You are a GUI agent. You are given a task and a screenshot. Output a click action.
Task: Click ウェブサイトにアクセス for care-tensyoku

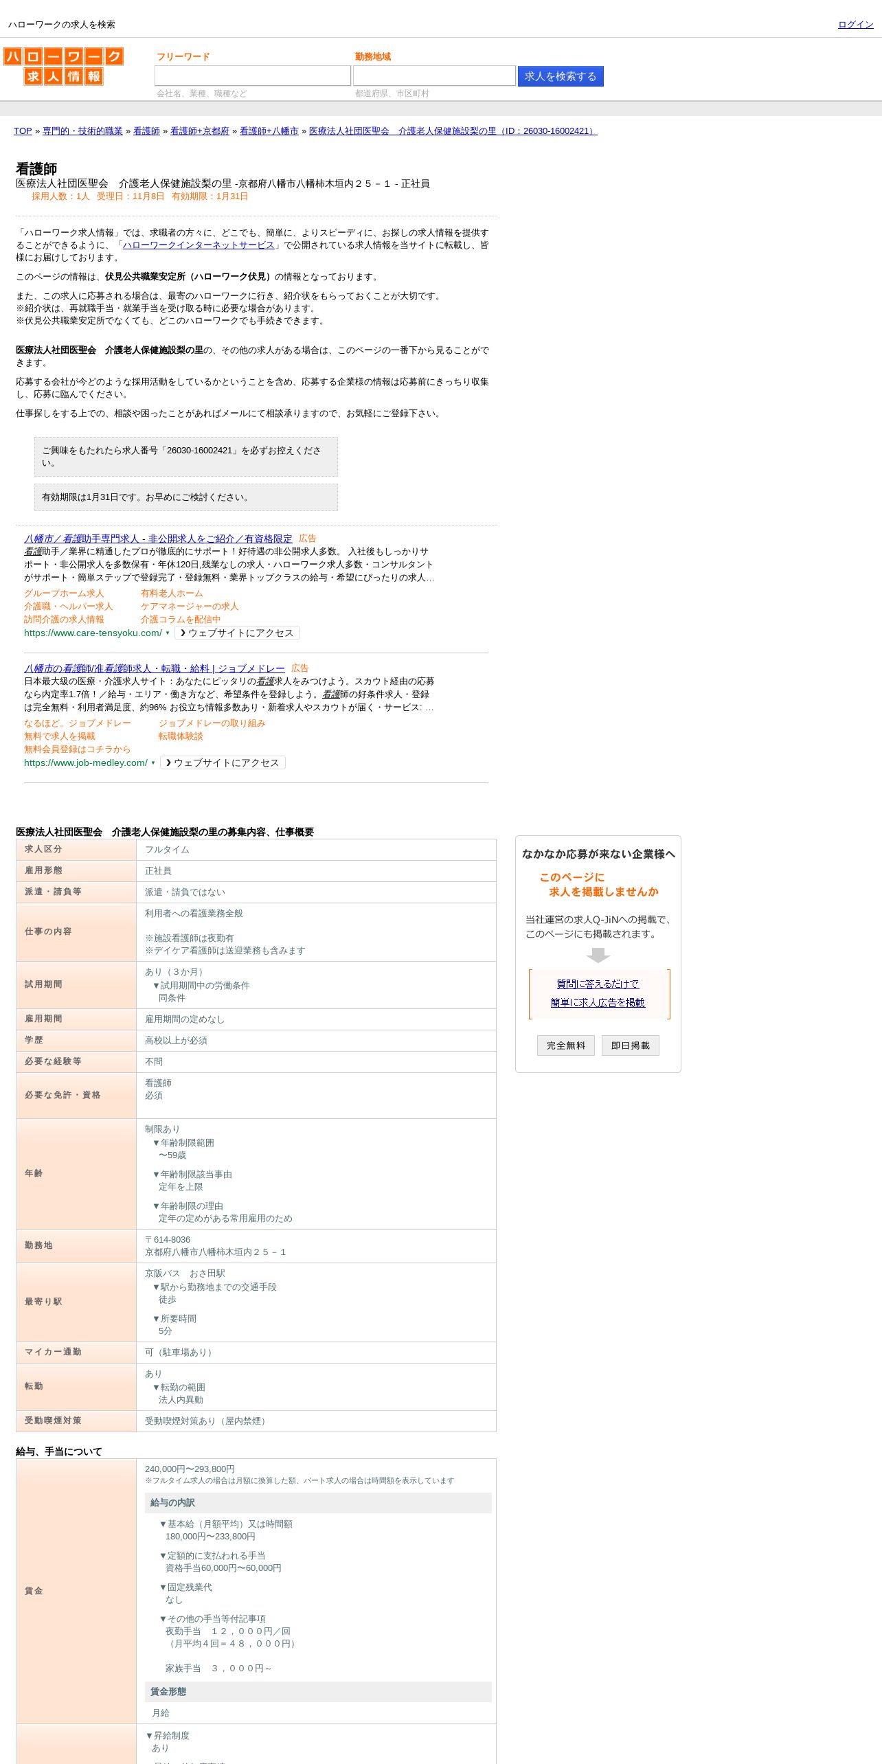click(x=237, y=633)
